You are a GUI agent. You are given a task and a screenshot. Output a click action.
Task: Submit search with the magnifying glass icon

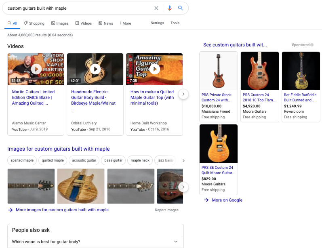tap(180, 8)
